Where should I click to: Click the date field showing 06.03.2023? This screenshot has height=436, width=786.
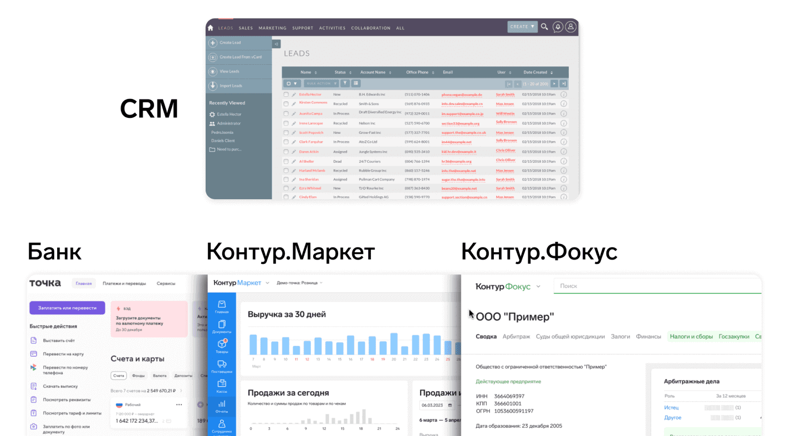(x=437, y=405)
